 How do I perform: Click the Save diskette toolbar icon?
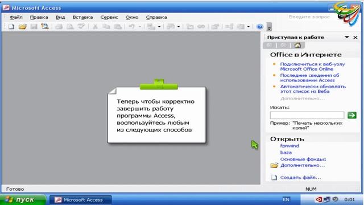click(34, 27)
